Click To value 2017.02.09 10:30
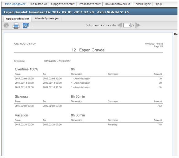The width and height of the screenshot is (179, 158). click(x=52, y=79)
